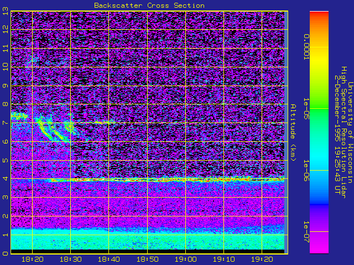
Task: Click altitude label 4 on the axis
Action: [6, 179]
